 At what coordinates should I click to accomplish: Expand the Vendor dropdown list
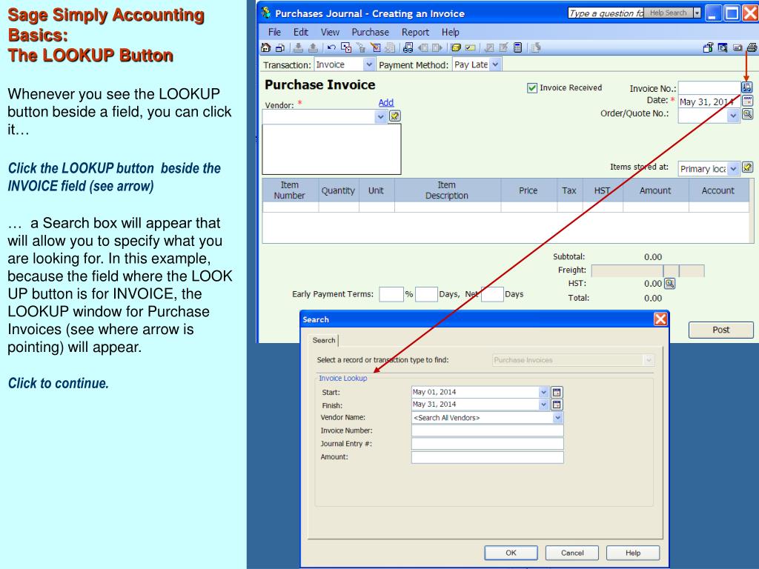pos(380,116)
